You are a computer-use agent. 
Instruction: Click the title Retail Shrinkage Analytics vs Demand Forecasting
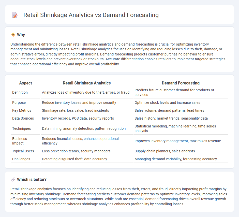pos(91,15)
